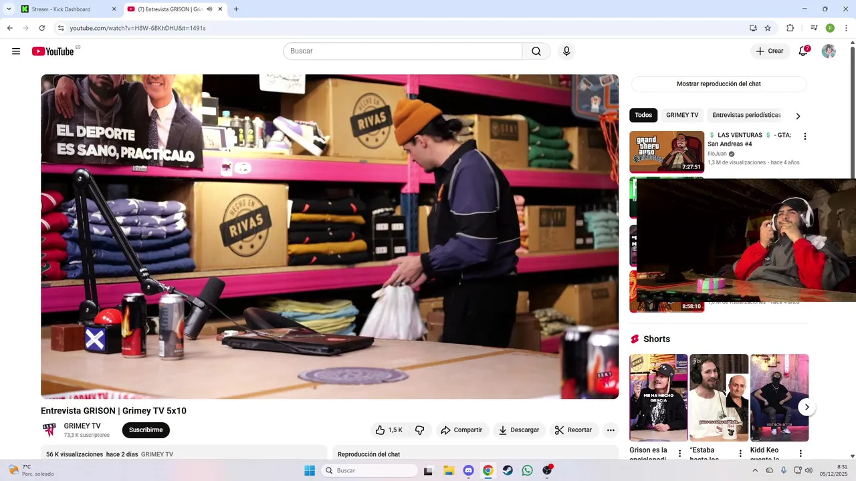Open Chrome extensions puzzle icon
Viewport: 856px width, 481px height.
(790, 28)
